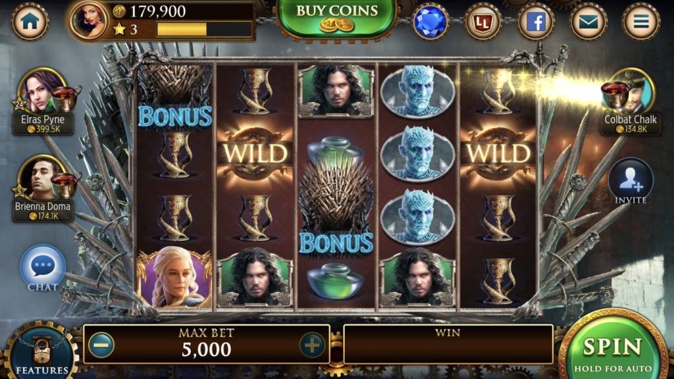Image resolution: width=674 pixels, height=379 pixels.
Task: Decrease the bet with minus button
Action: [101, 345]
